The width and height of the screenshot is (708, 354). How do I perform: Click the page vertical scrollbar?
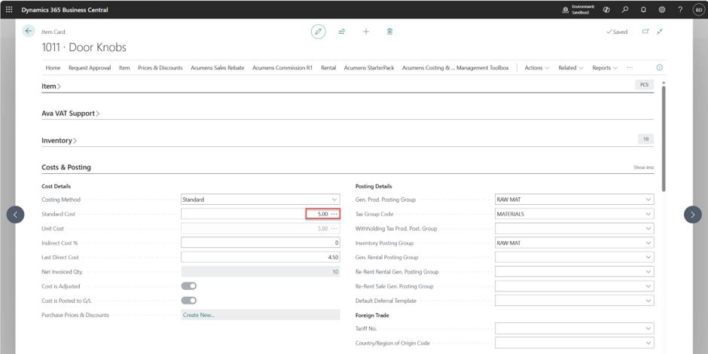(663, 138)
